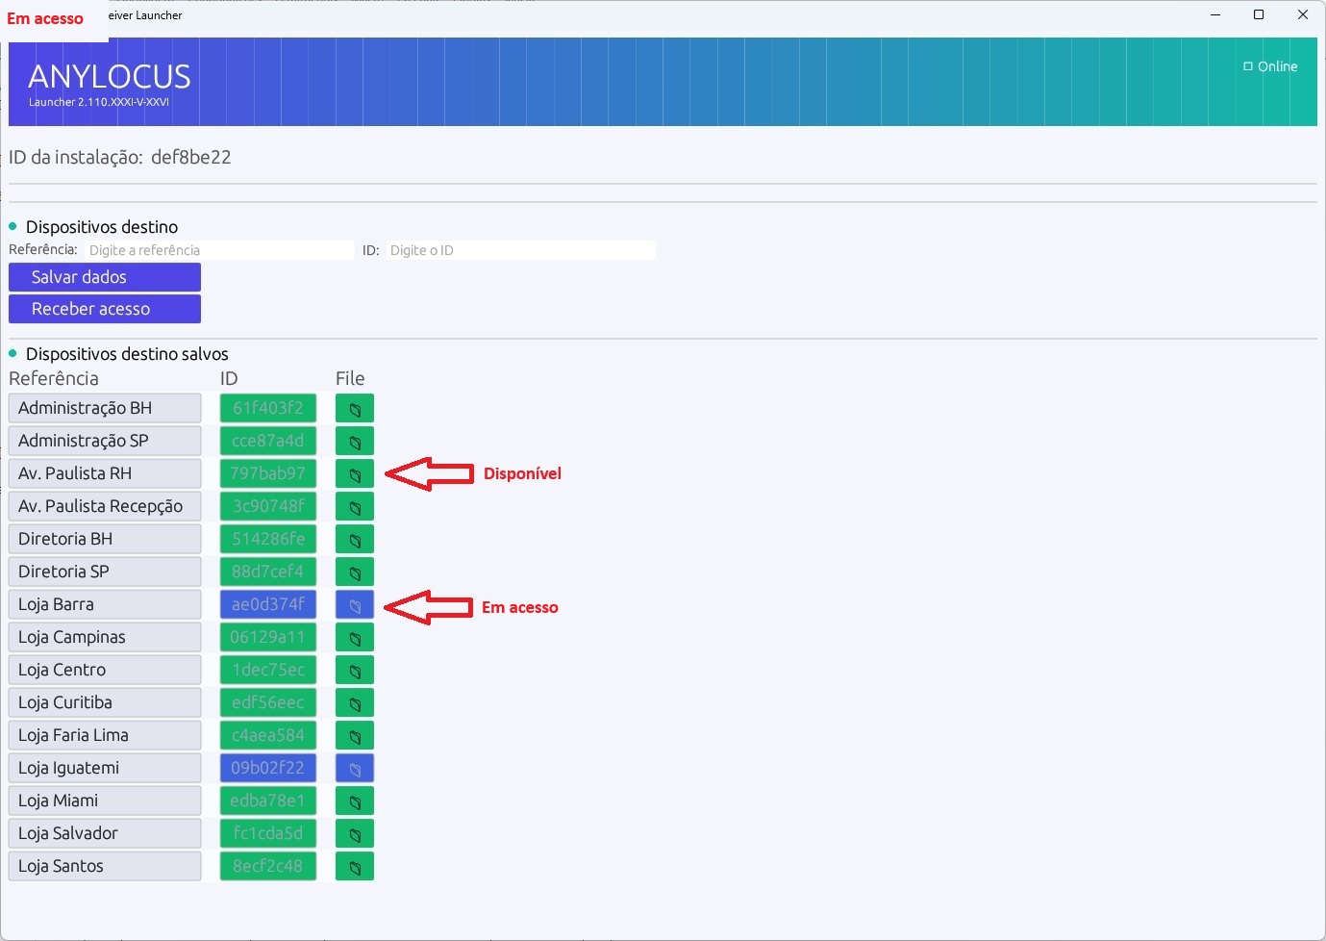The image size is (1326, 941).
Task: Open file icon for Loja Santos
Action: pyautogui.click(x=355, y=867)
